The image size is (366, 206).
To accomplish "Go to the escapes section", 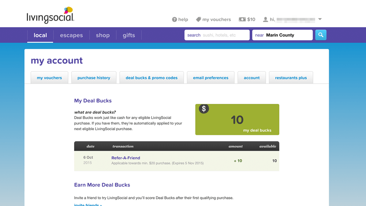I will tap(71, 35).
